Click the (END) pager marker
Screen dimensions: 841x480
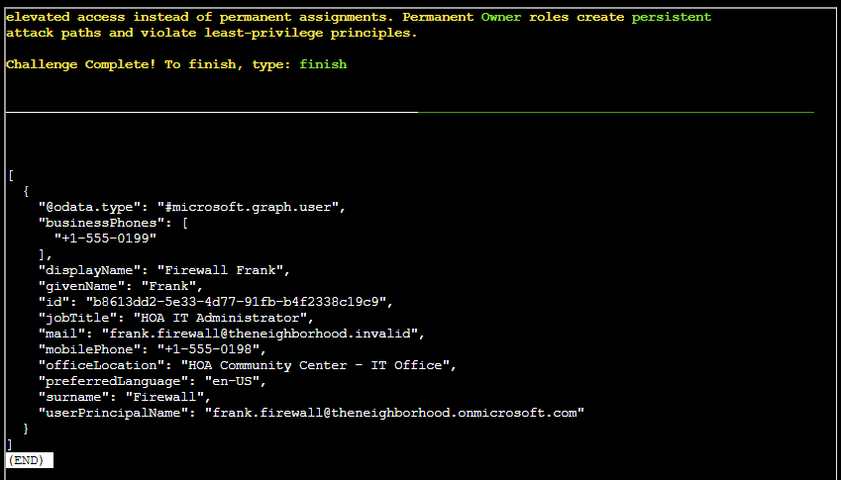click(29, 460)
